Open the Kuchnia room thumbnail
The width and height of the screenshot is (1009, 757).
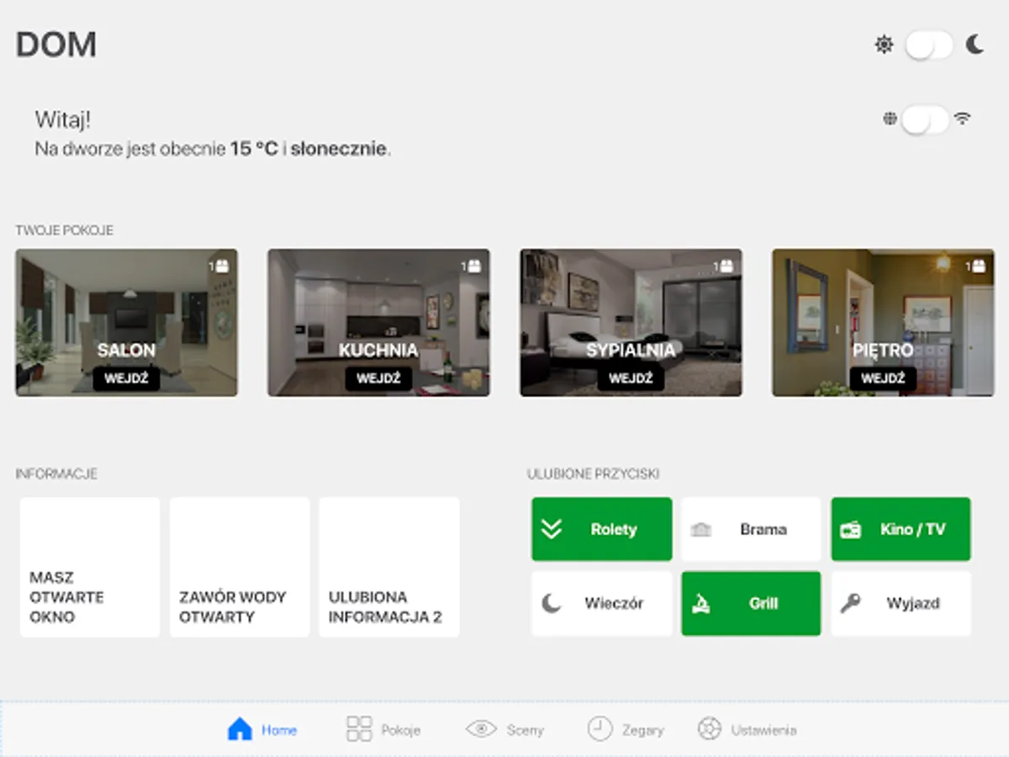[378, 322]
